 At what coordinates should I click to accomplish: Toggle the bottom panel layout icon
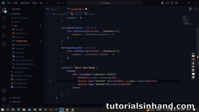167,3
